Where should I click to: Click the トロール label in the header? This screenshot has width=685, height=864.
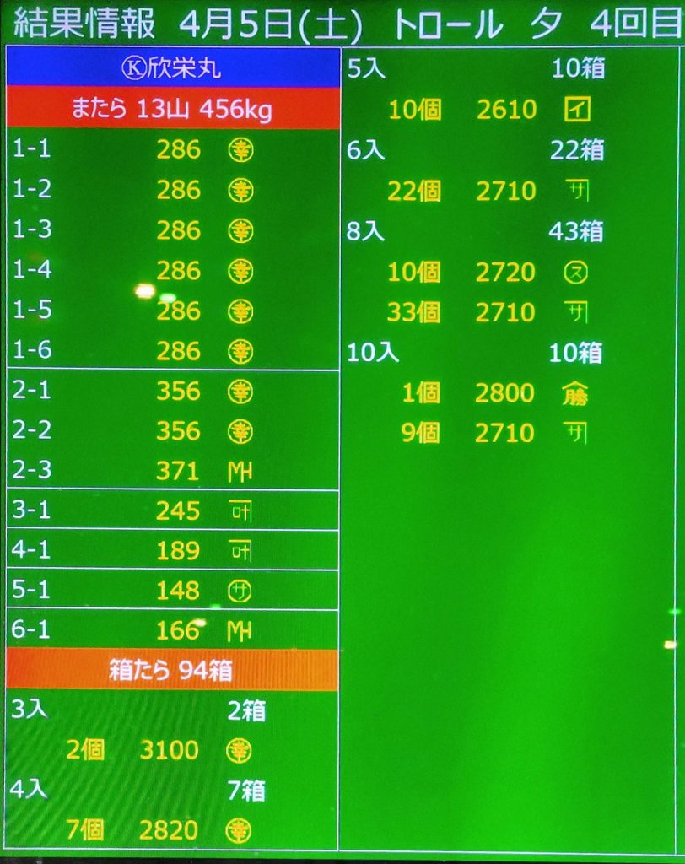(447, 24)
